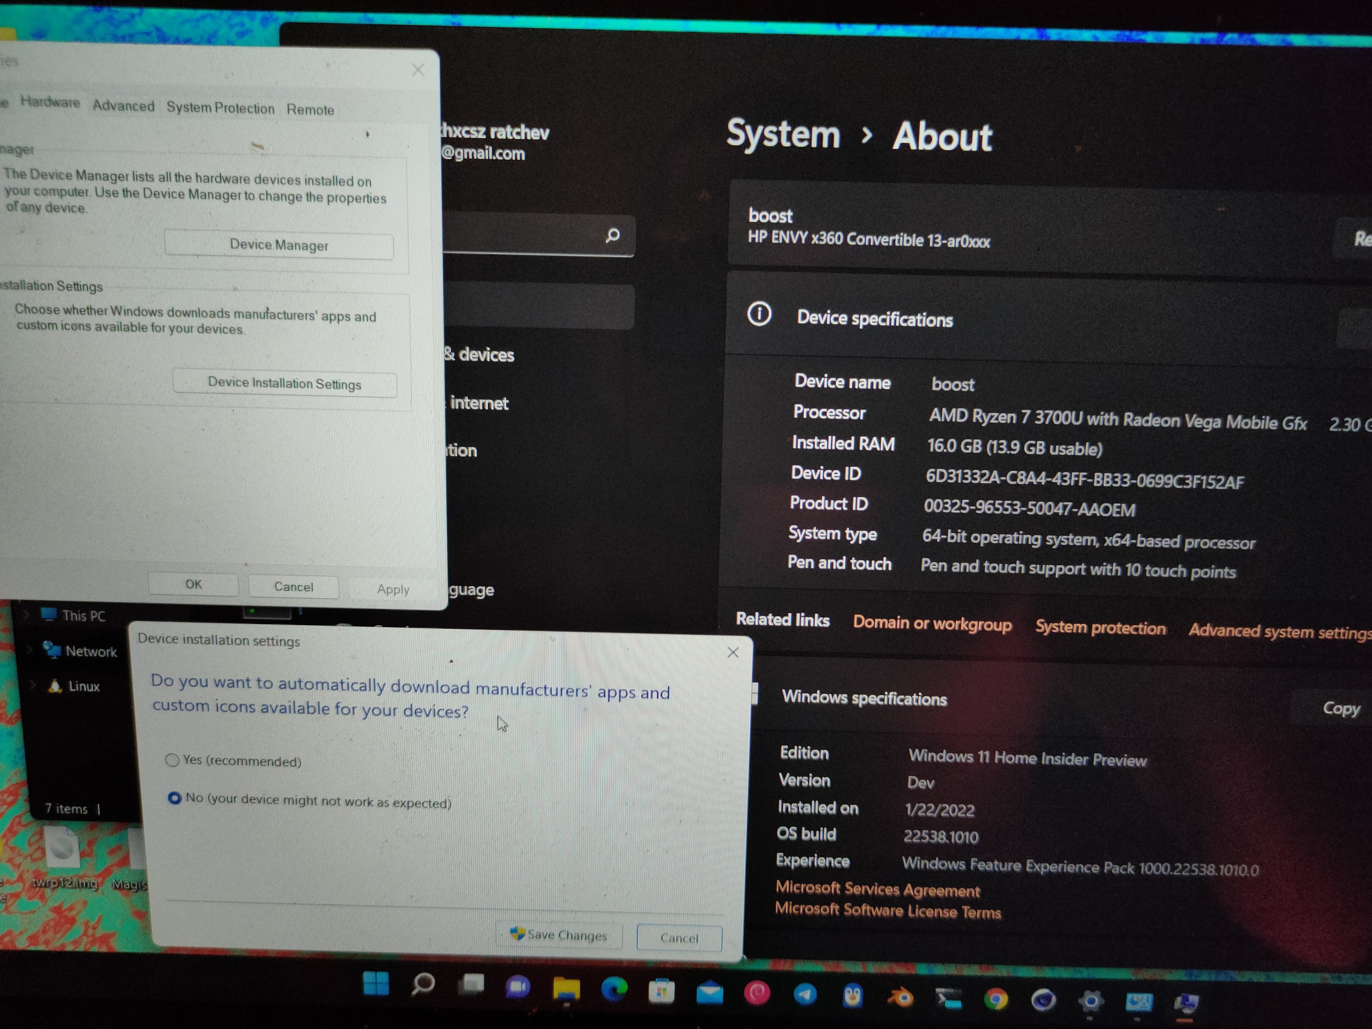Viewport: 1372px width, 1029px height.
Task: Switch to the Remote tab
Action: pos(310,110)
